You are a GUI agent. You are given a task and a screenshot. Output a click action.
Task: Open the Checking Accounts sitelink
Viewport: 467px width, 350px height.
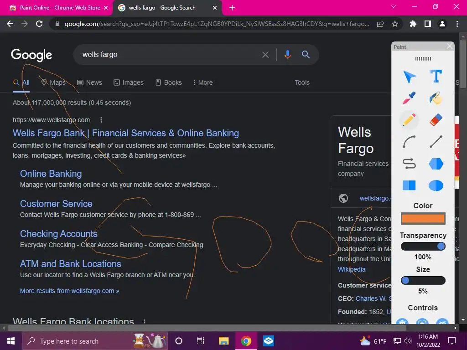59,234
